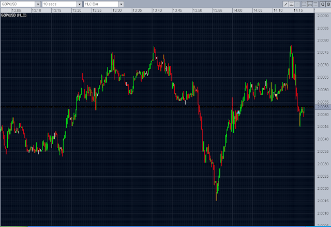This screenshot has height=227, width=331.
Task: Click the half-shaded circle icon
Action: pos(323,4)
